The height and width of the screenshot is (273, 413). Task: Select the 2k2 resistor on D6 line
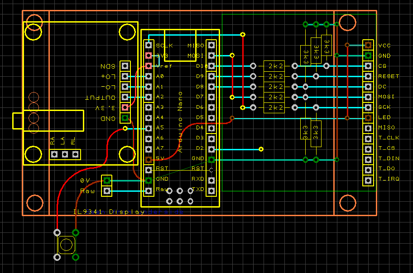[274, 107]
